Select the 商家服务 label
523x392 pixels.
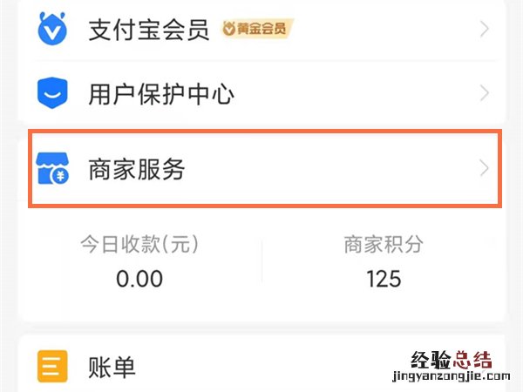[137, 170]
